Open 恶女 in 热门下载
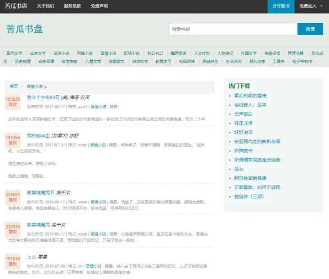 (239, 169)
